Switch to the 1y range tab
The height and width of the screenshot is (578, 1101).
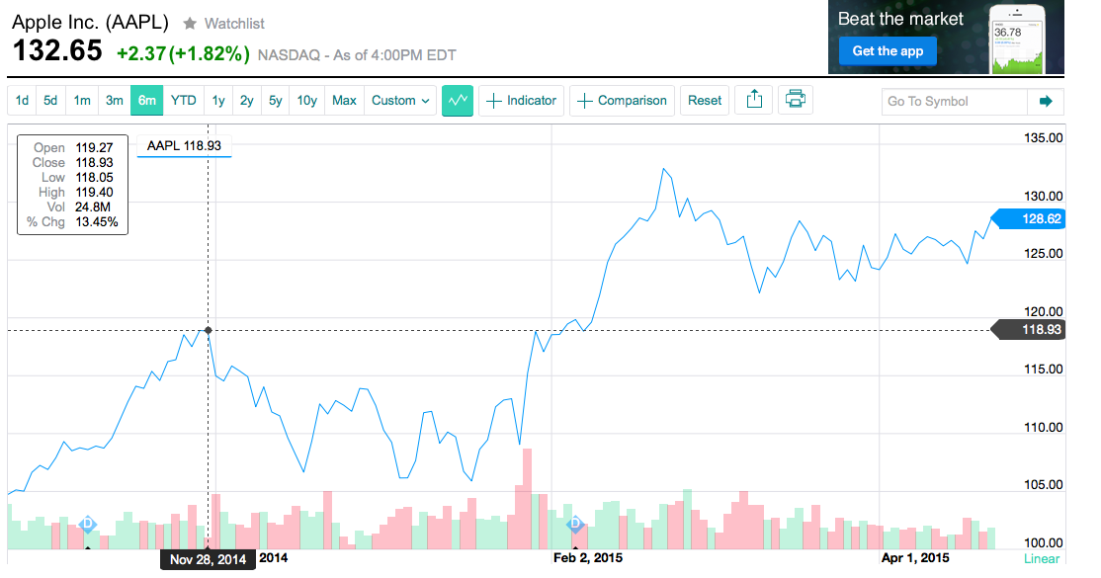click(x=218, y=100)
